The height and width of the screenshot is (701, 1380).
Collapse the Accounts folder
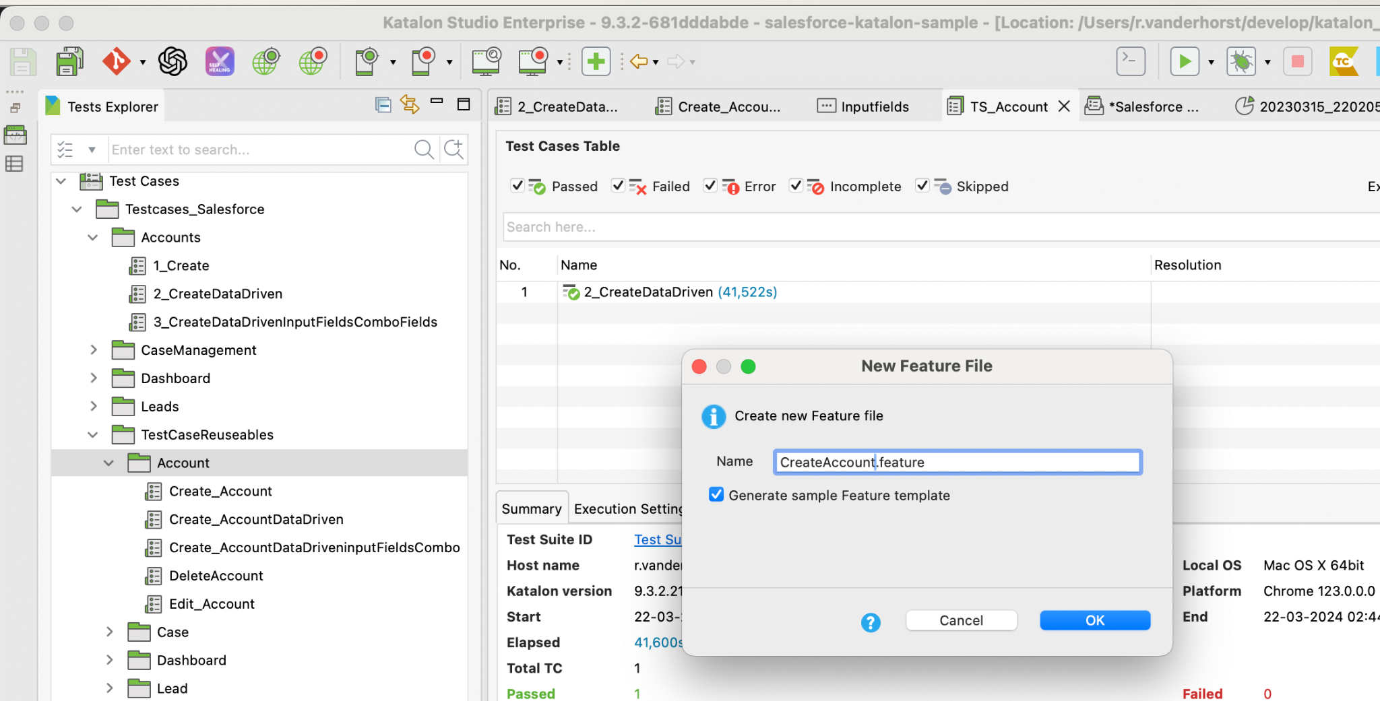(93, 238)
